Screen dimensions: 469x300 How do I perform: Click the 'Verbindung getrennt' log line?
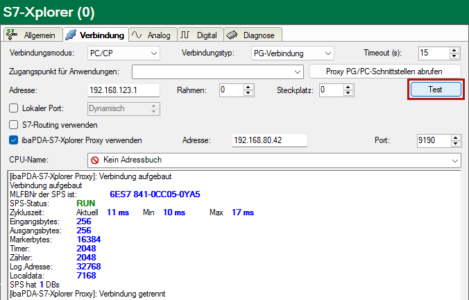(x=87, y=294)
